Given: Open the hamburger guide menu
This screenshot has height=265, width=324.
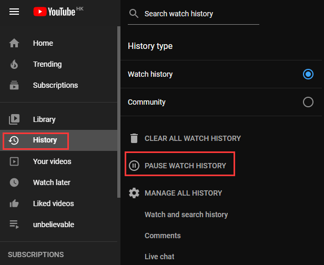Looking at the screenshot, I should point(14,12).
